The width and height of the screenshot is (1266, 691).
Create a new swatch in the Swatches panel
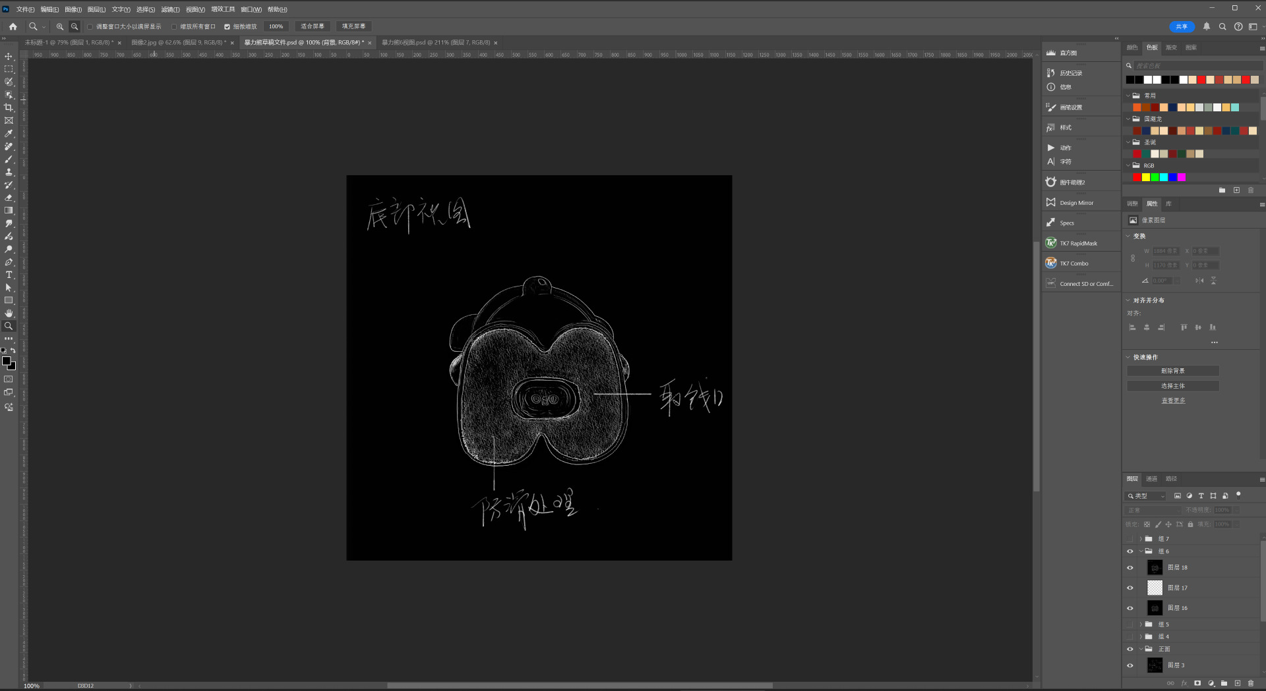tap(1236, 190)
